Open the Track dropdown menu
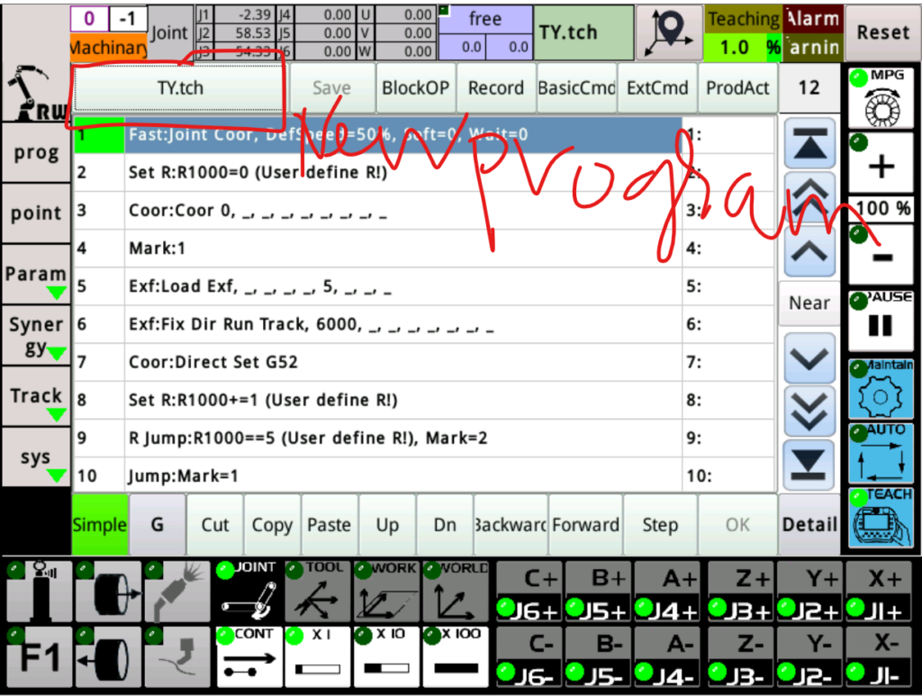This screenshot has width=922, height=696. point(36,402)
